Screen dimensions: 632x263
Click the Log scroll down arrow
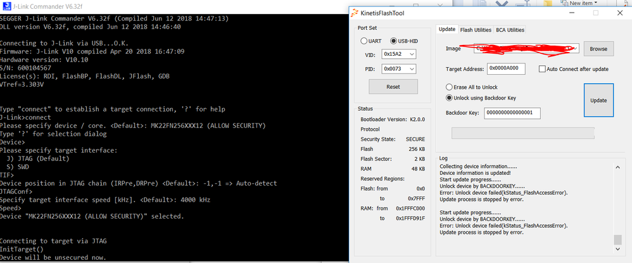coord(617,249)
